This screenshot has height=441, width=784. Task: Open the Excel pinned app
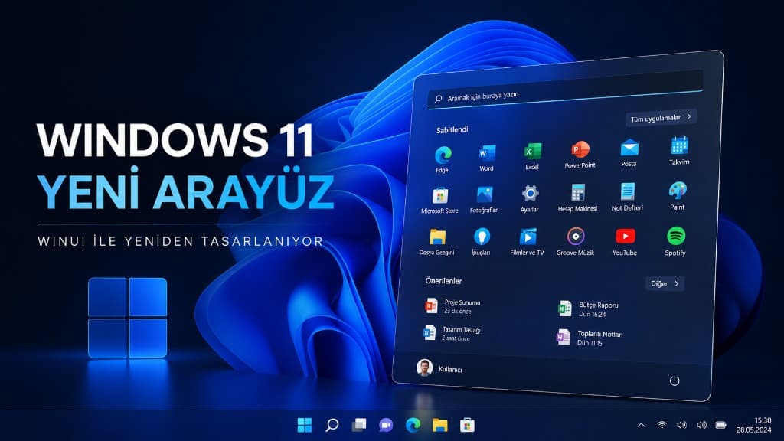[532, 155]
